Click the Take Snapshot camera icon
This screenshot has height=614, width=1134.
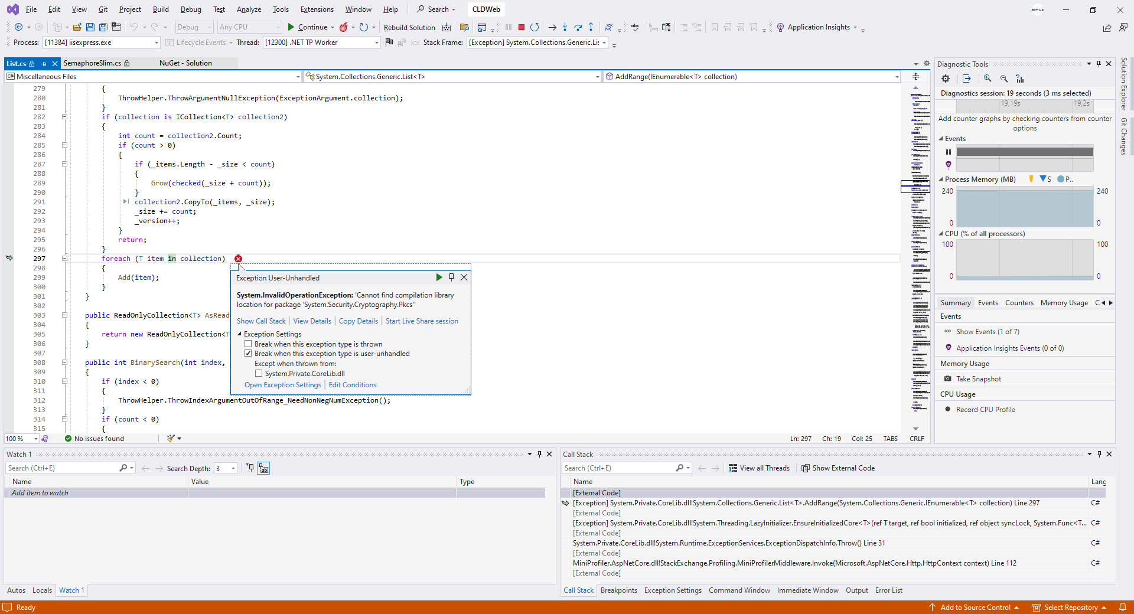point(948,379)
